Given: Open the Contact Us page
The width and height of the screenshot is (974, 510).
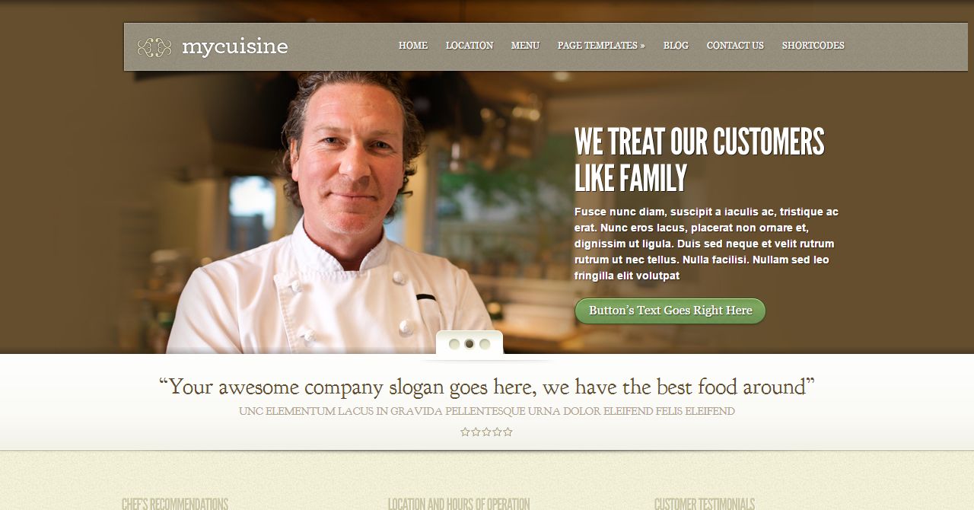Looking at the screenshot, I should click(735, 46).
